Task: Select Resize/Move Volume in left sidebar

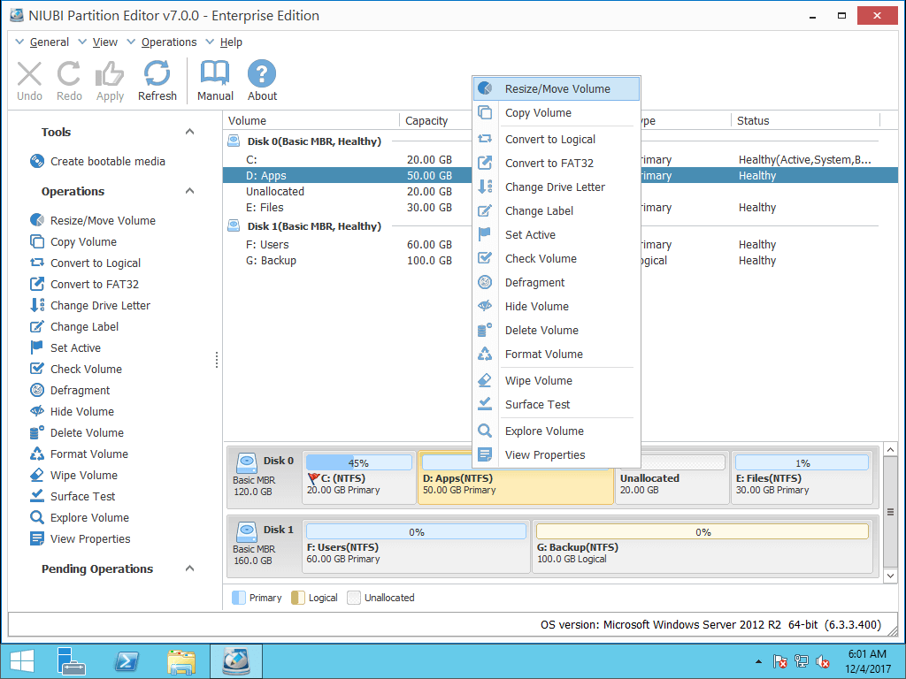Action: click(92, 220)
